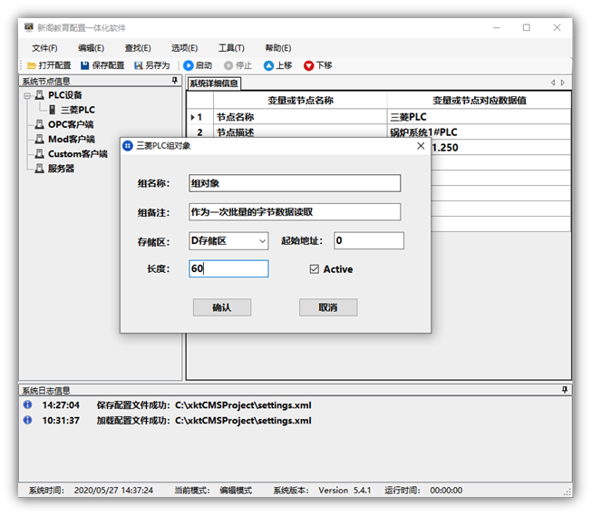The width and height of the screenshot is (592, 516).
Task: Click the 加载配置文件成功 log entry text
Action: (x=204, y=421)
